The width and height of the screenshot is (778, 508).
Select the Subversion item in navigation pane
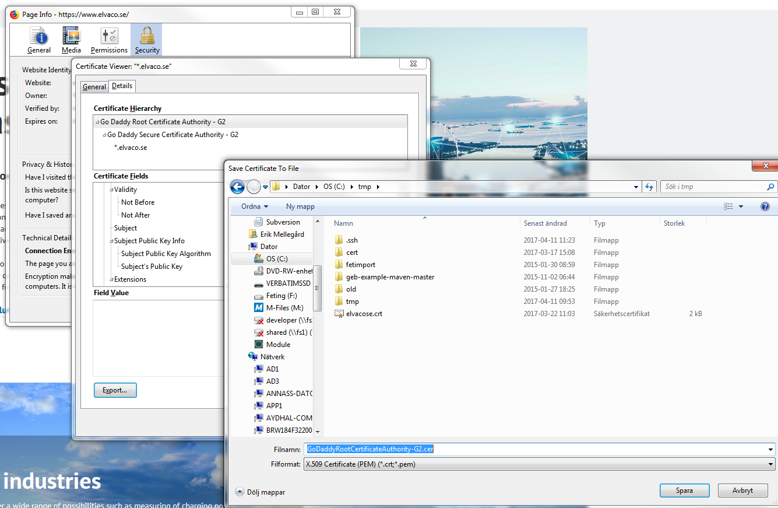tap(277, 222)
